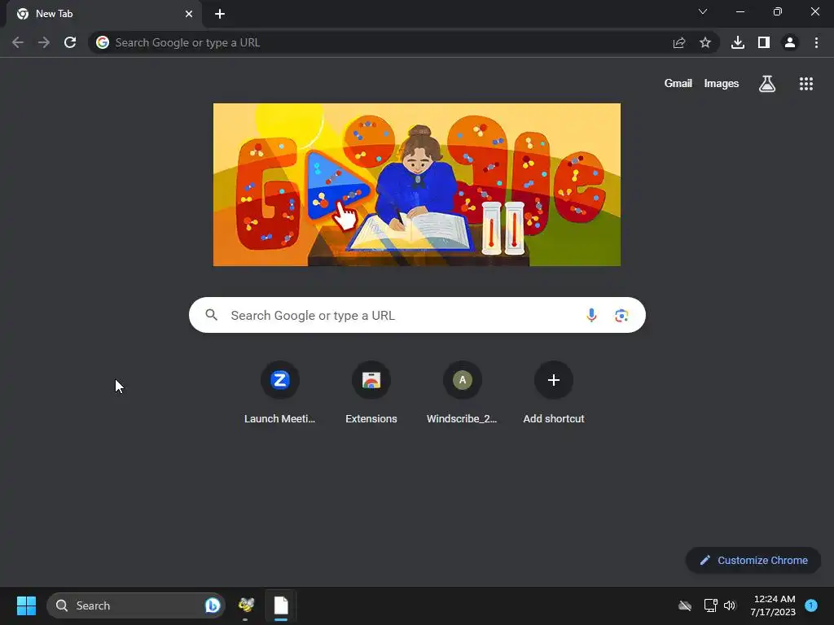Open the Windows Start menu
The width and height of the screenshot is (834, 625).
tap(26, 605)
